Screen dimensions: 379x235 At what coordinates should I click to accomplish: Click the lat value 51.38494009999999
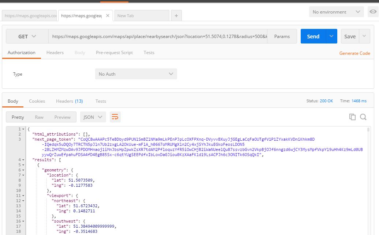[x=94, y=226]
